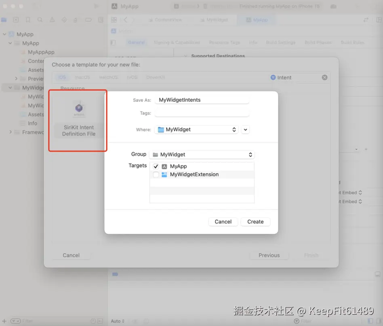
Task: Add an editor with split icon
Action: pos(379,20)
